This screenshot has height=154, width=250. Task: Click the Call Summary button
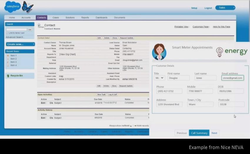(x=199, y=133)
